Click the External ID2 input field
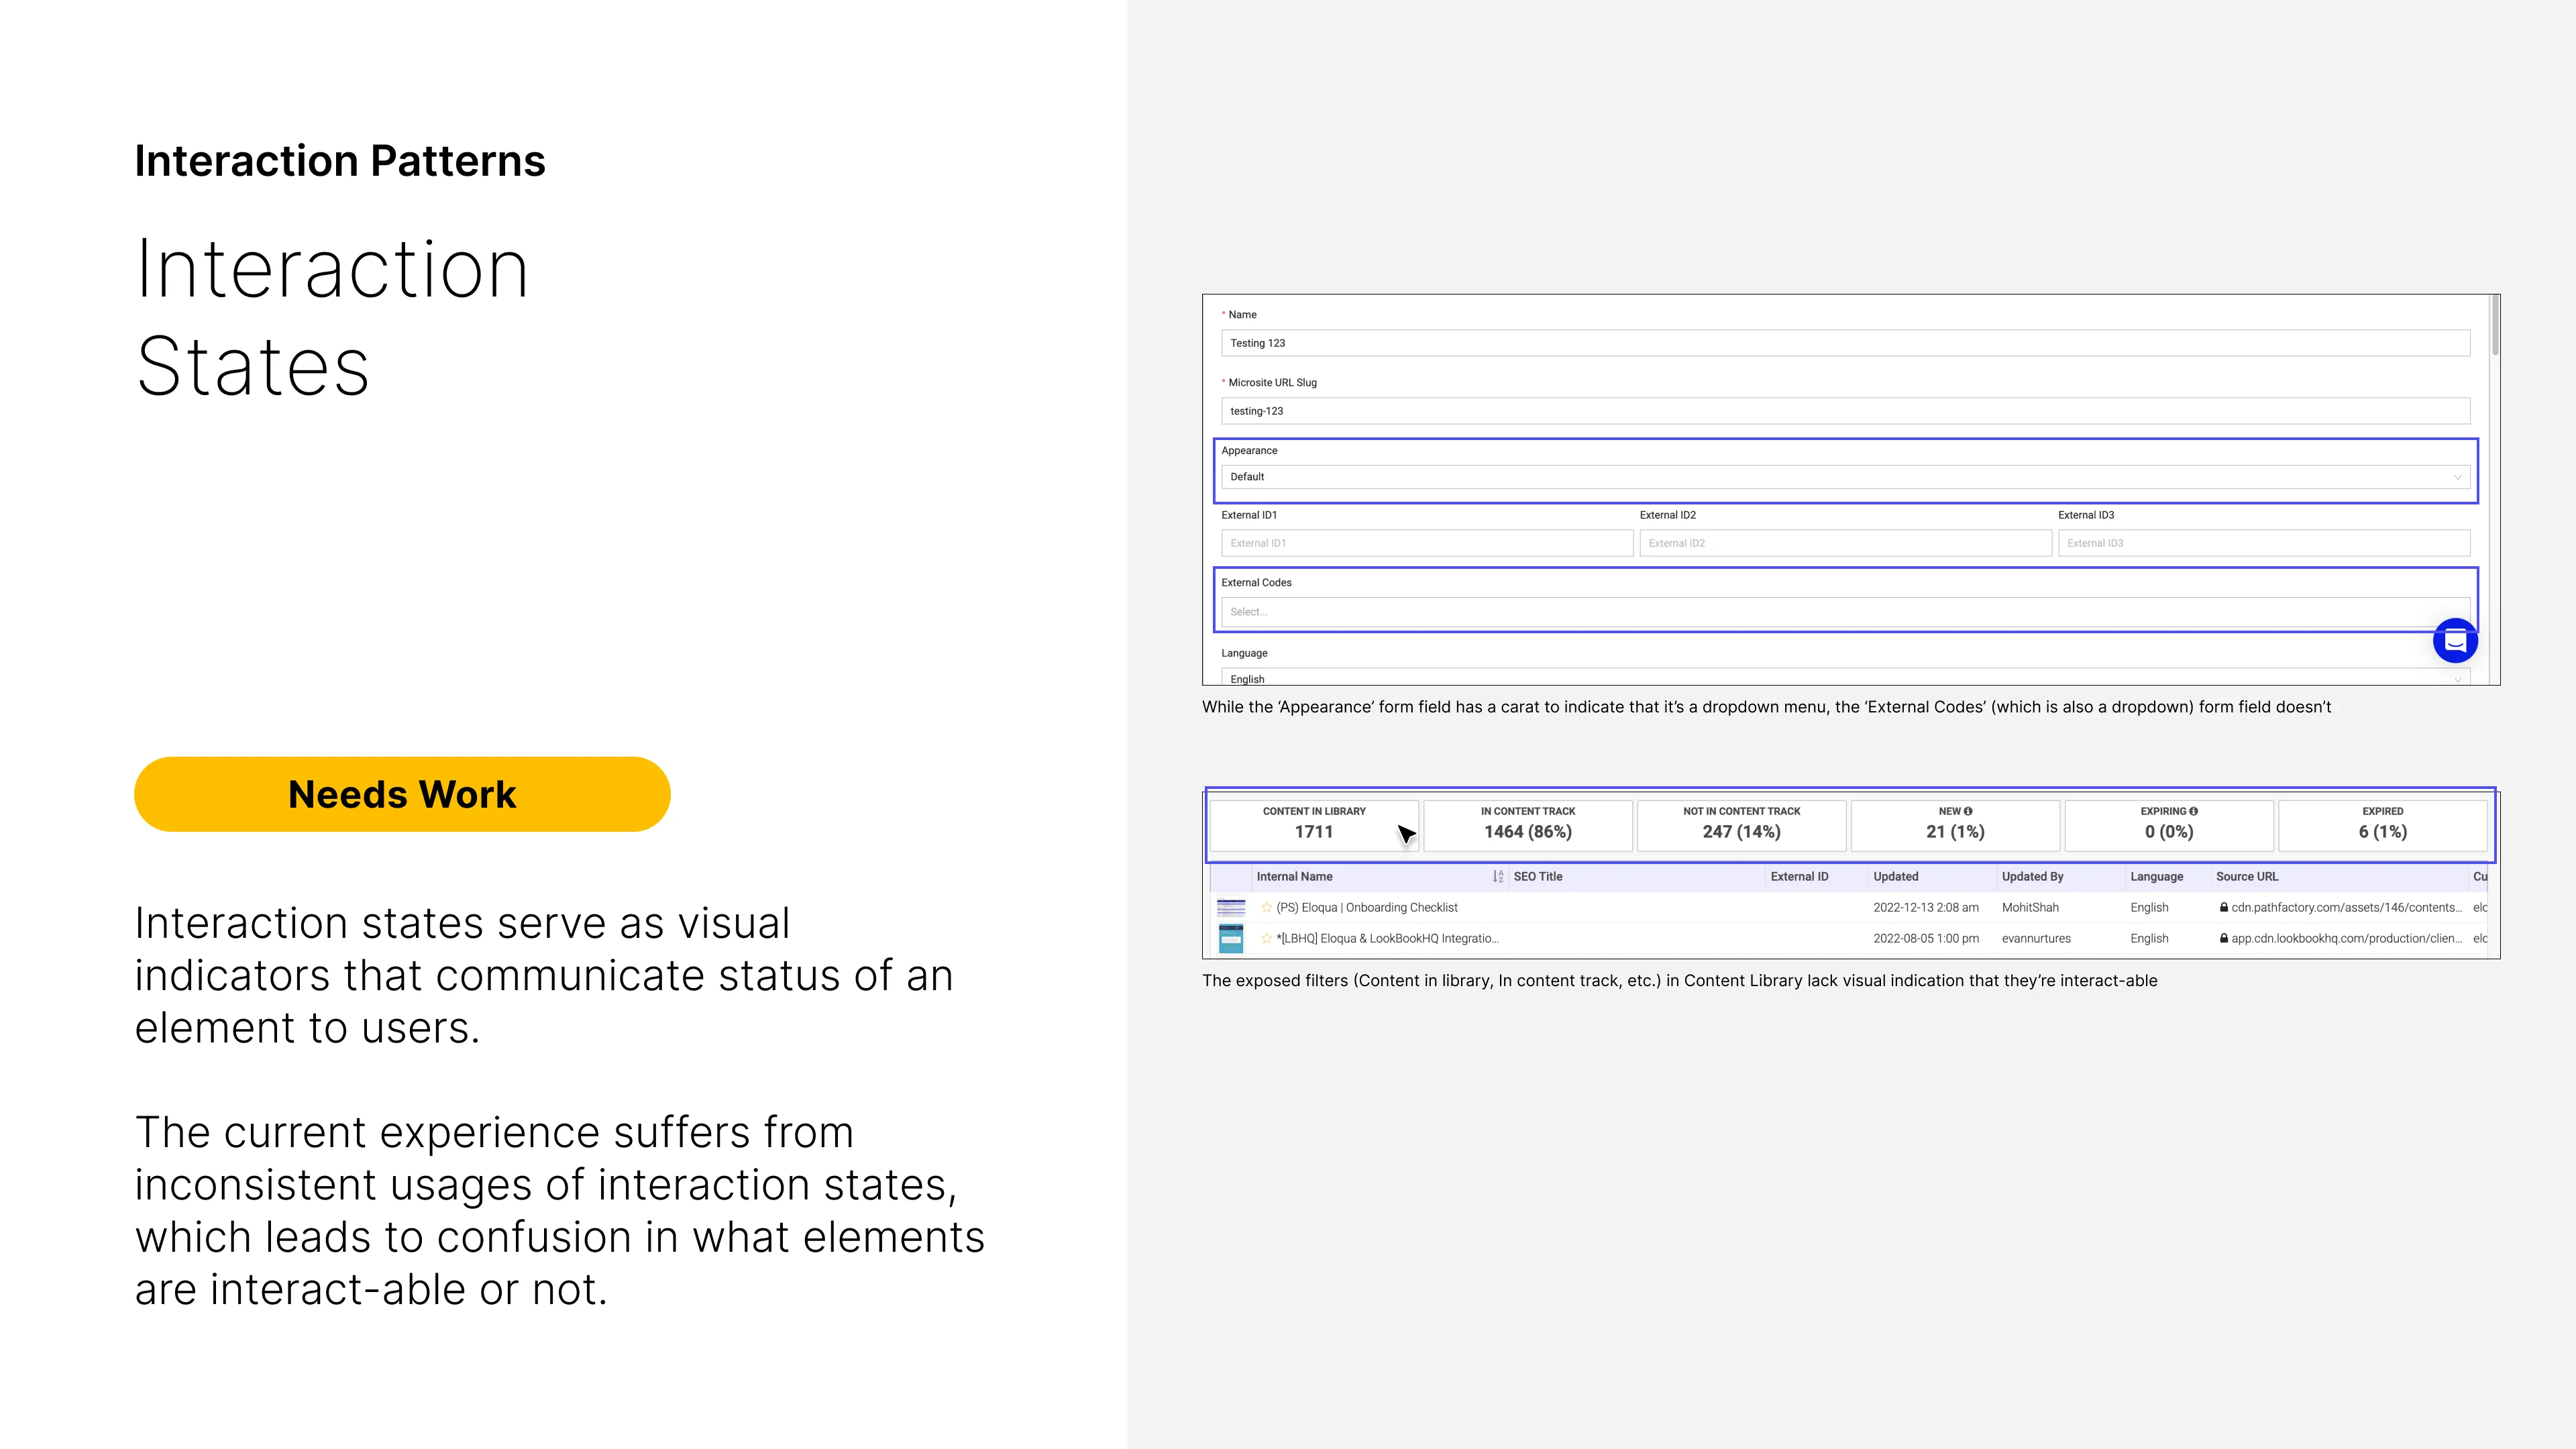 click(x=1845, y=543)
